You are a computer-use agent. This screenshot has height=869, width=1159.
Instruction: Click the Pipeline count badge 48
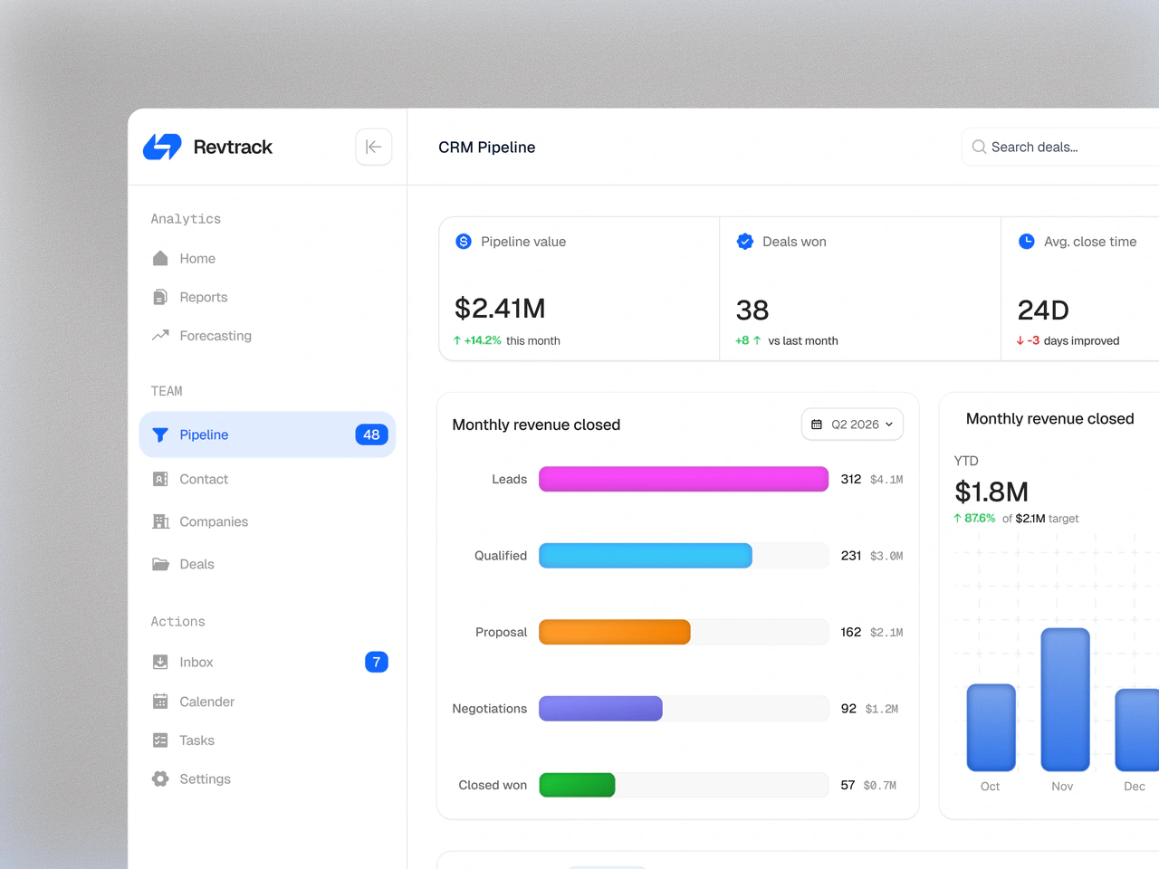[371, 434]
